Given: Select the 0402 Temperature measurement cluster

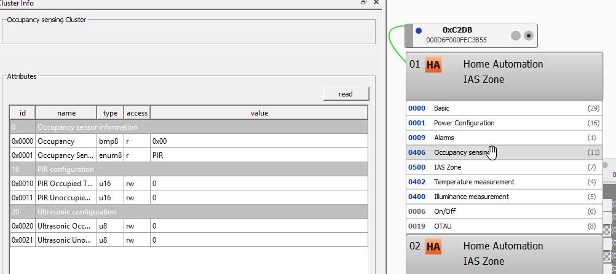Looking at the screenshot, I should point(504,182).
